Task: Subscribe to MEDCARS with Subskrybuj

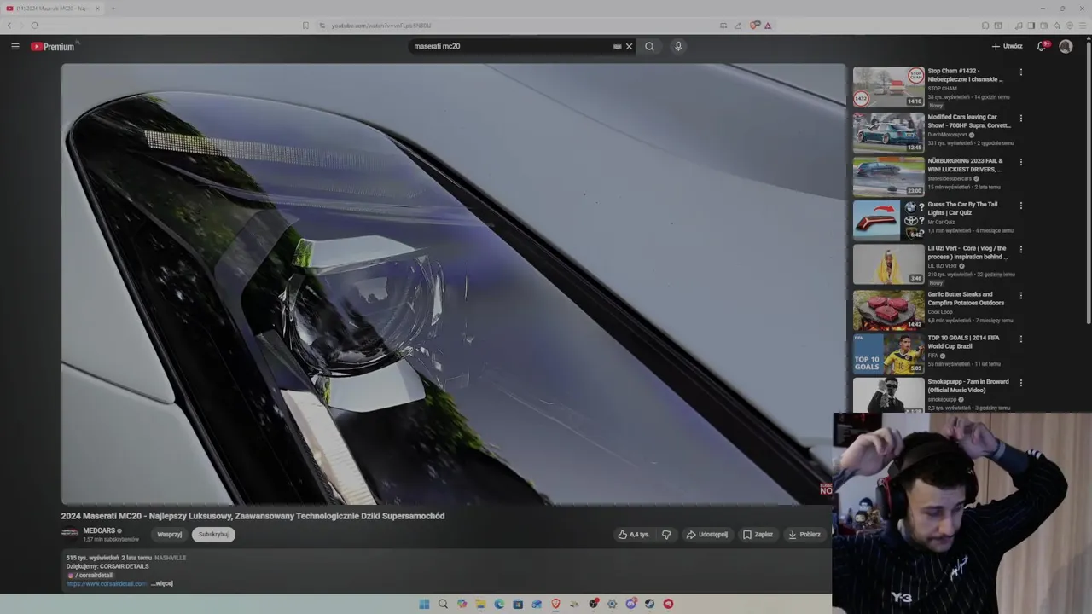Action: point(213,535)
